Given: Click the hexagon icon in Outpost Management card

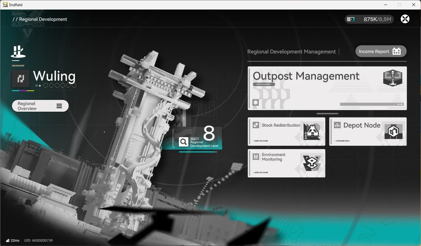Looking at the screenshot, I should pyautogui.click(x=255, y=102).
